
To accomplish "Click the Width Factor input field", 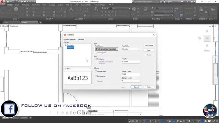I will tap(131, 74).
